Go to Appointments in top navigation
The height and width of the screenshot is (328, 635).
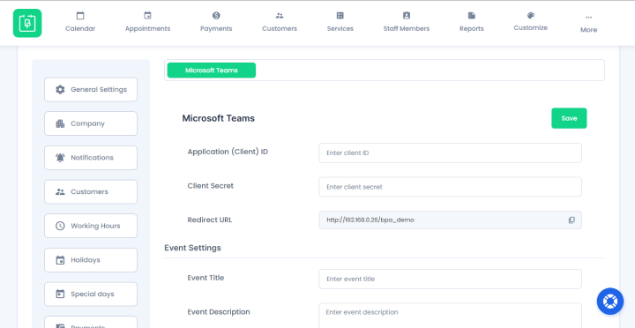(x=147, y=22)
